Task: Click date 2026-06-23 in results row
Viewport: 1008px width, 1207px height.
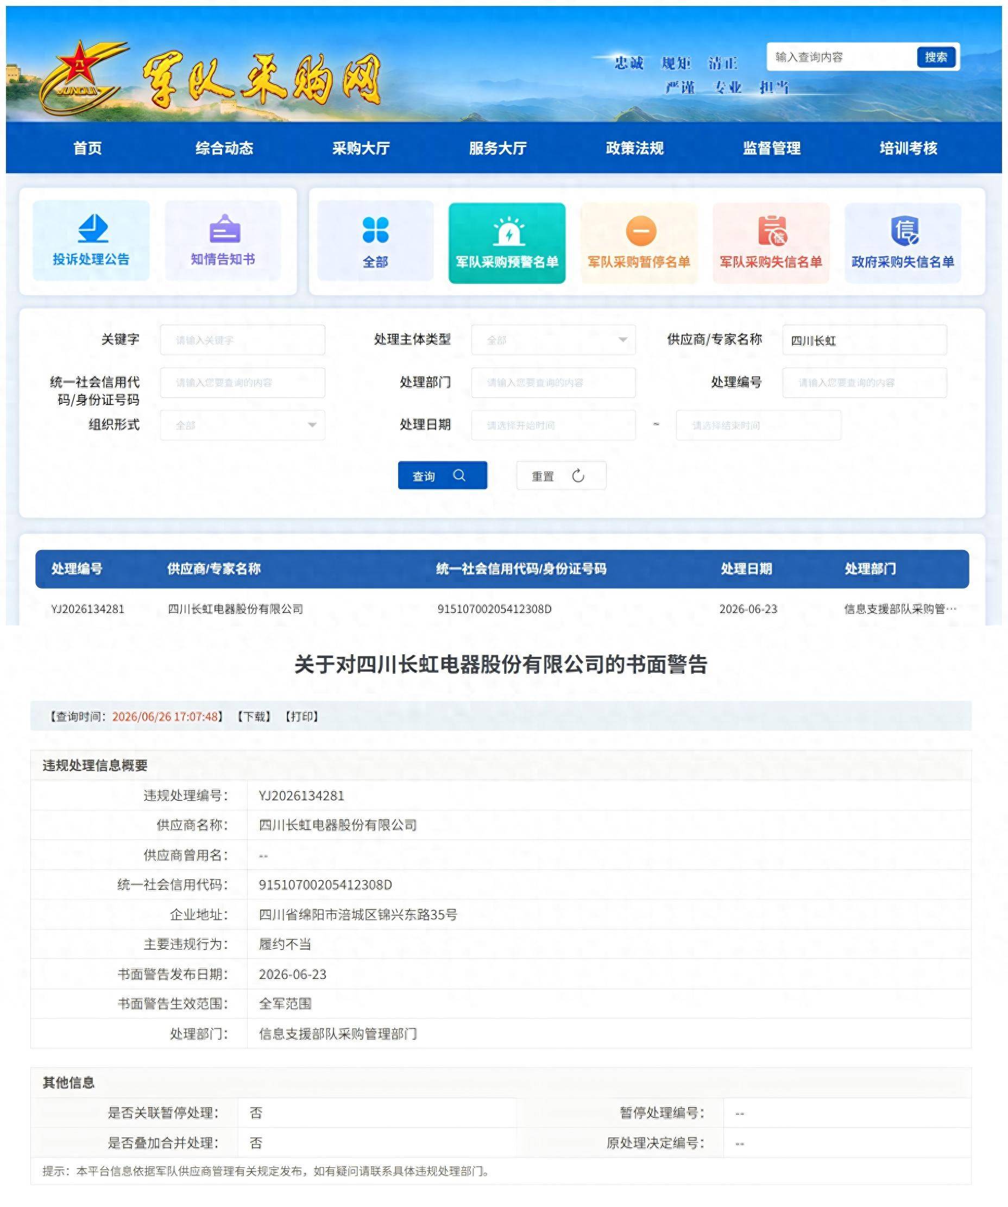Action: pyautogui.click(x=748, y=609)
